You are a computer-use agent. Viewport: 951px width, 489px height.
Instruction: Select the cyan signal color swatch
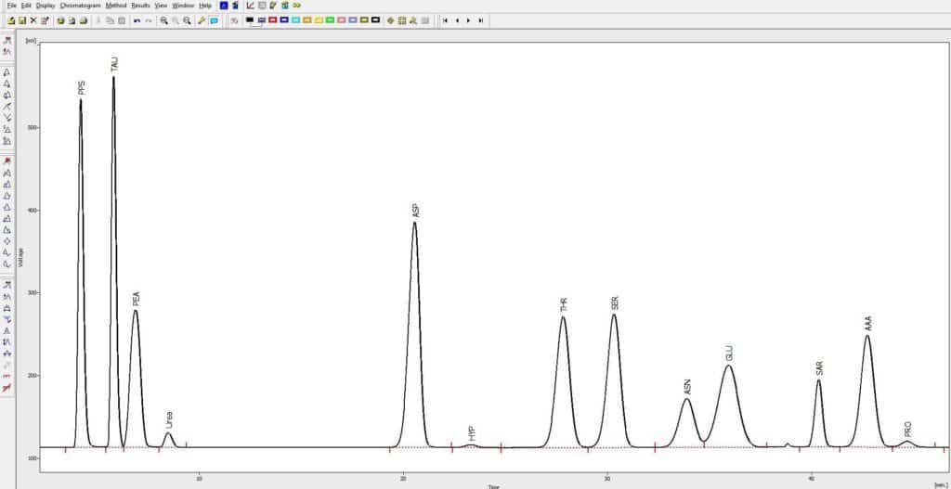[x=294, y=20]
